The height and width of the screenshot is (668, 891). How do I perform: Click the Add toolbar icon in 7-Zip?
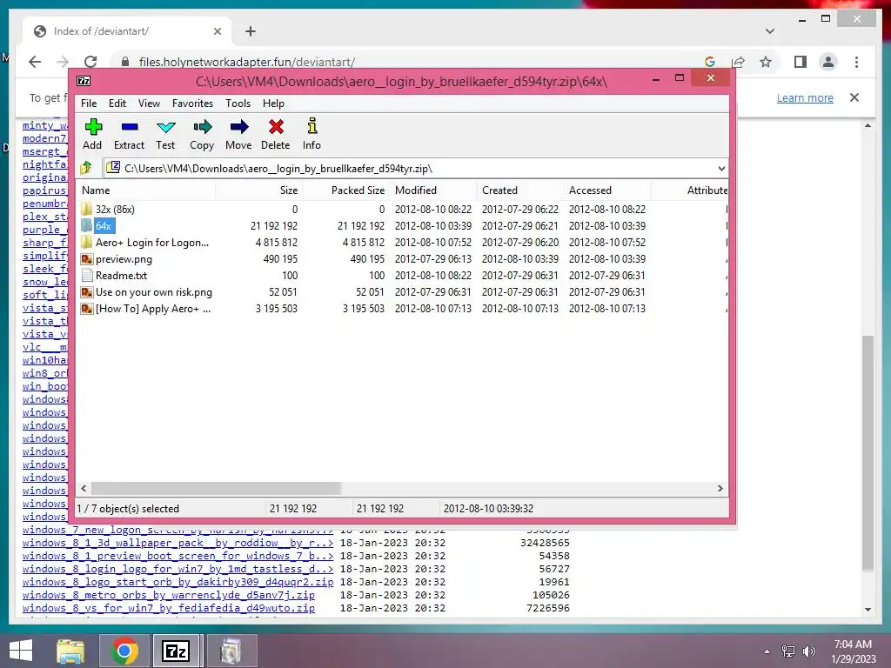coord(92,126)
